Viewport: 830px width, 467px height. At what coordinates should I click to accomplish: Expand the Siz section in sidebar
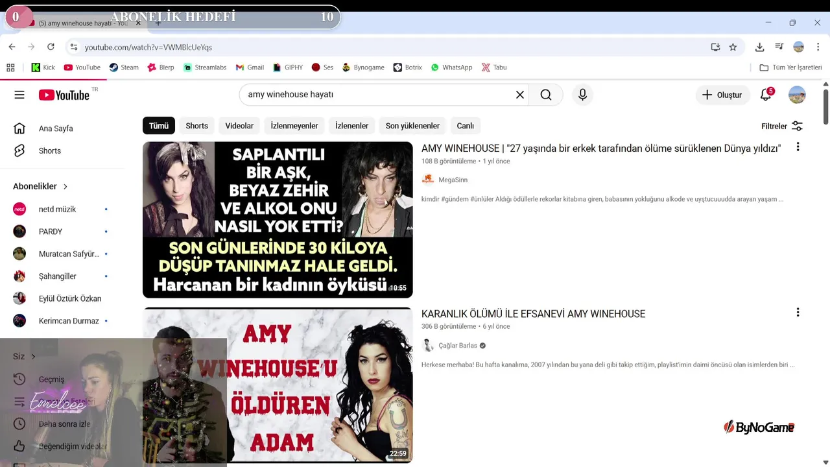pyautogui.click(x=24, y=356)
